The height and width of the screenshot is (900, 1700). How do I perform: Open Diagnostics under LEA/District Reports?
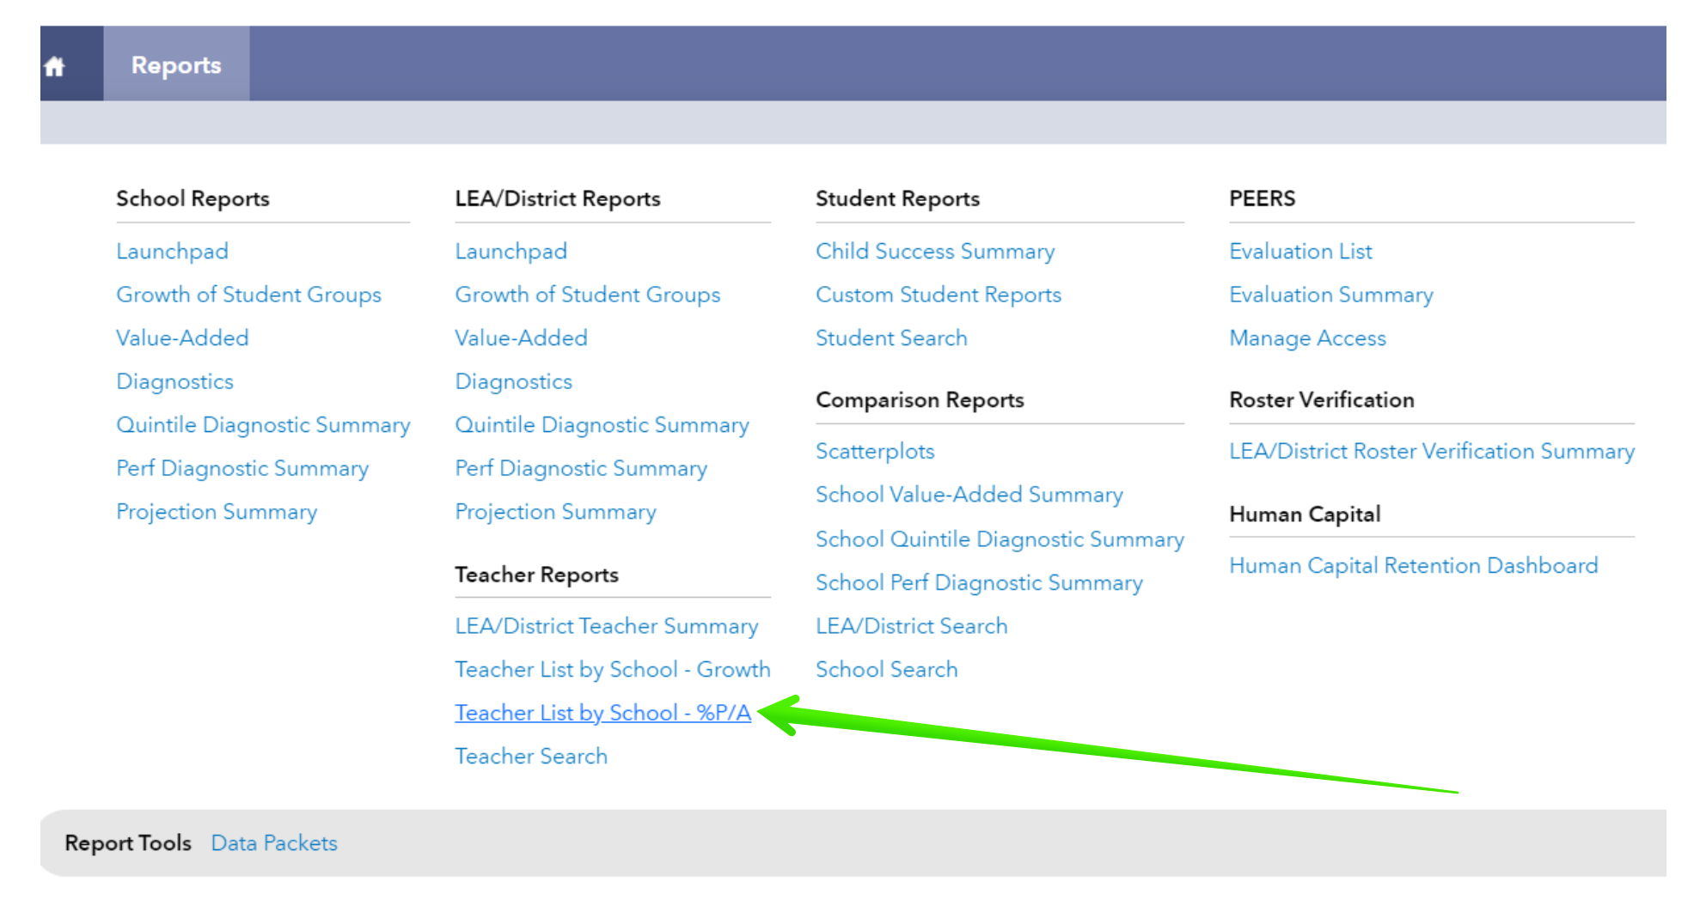[513, 381]
